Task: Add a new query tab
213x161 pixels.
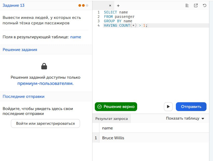Action: 118,6
